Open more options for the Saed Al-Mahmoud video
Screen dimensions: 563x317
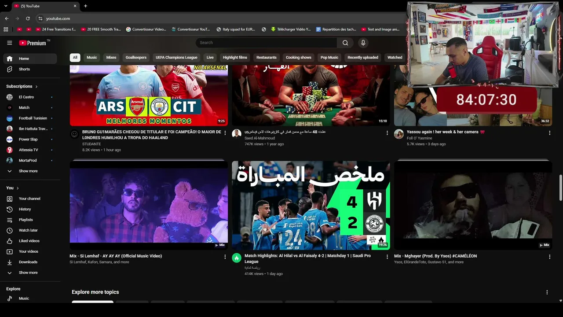pos(388,133)
